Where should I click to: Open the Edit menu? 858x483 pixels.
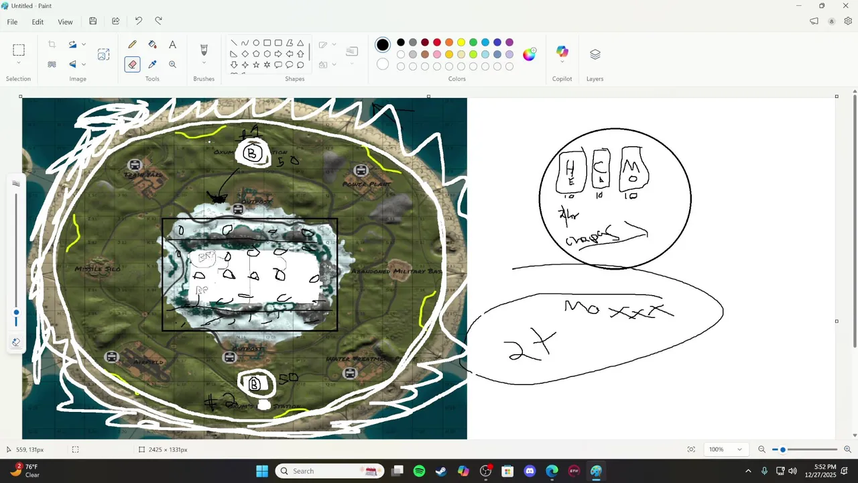pyautogui.click(x=38, y=21)
